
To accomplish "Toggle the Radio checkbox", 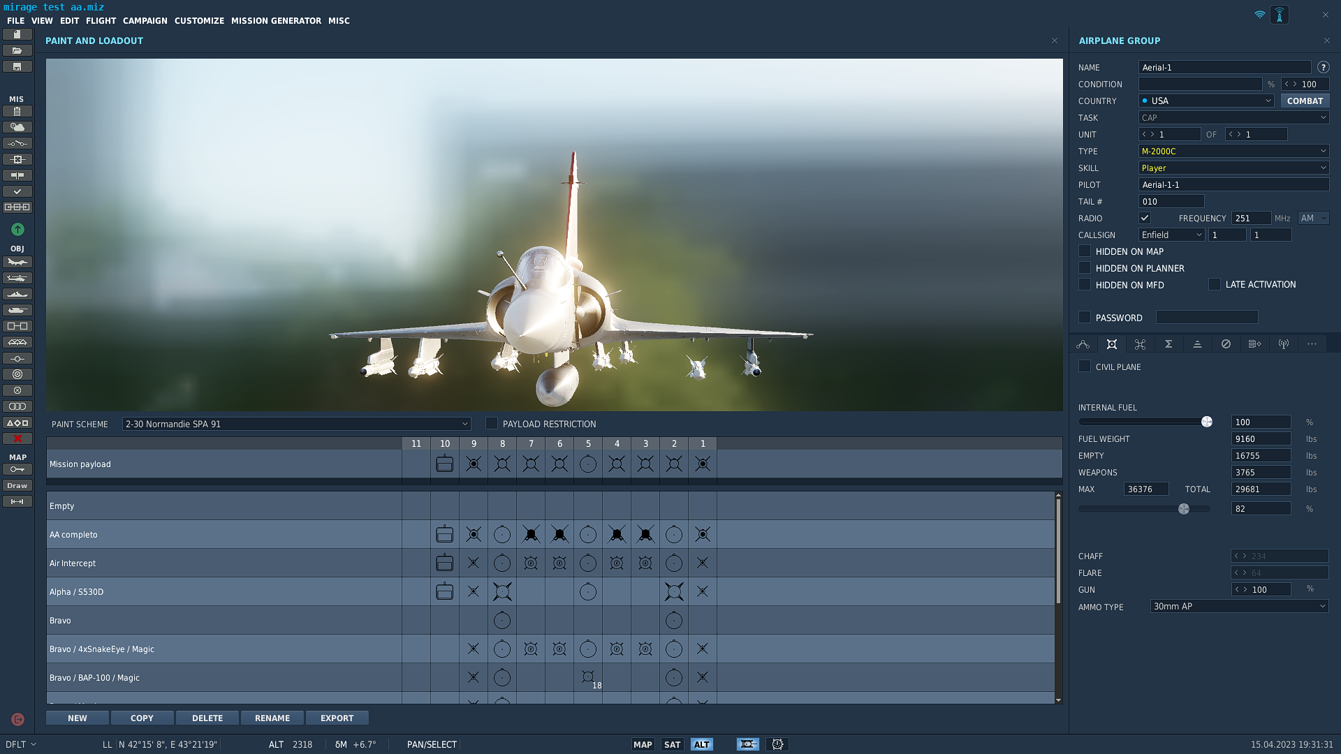I will click(1145, 218).
